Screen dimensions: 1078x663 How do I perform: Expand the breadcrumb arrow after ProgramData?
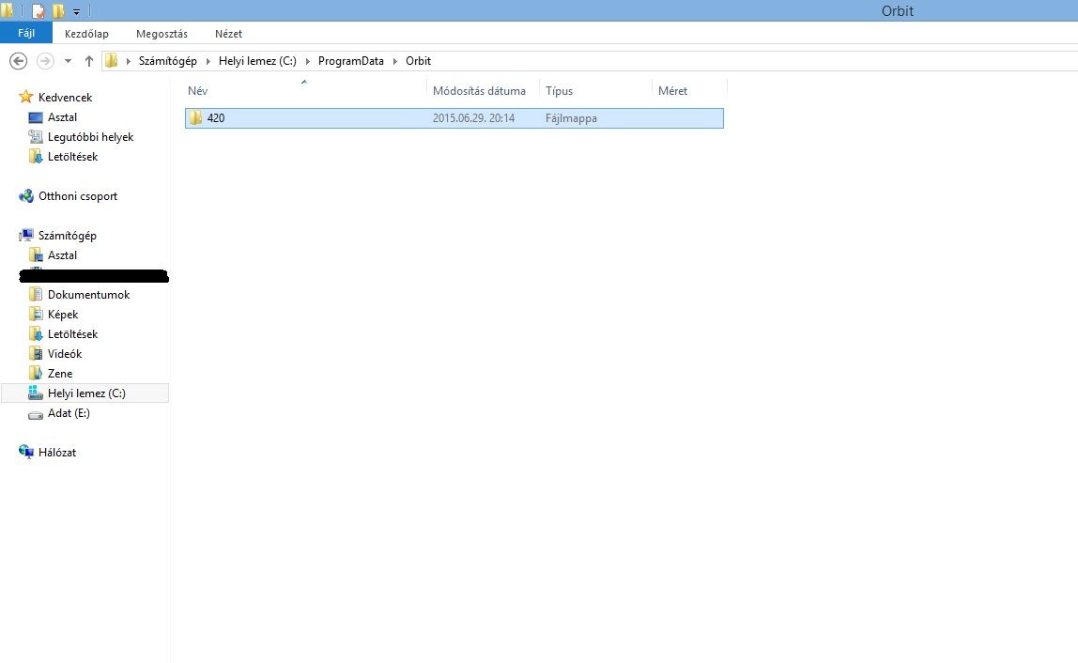tap(394, 61)
